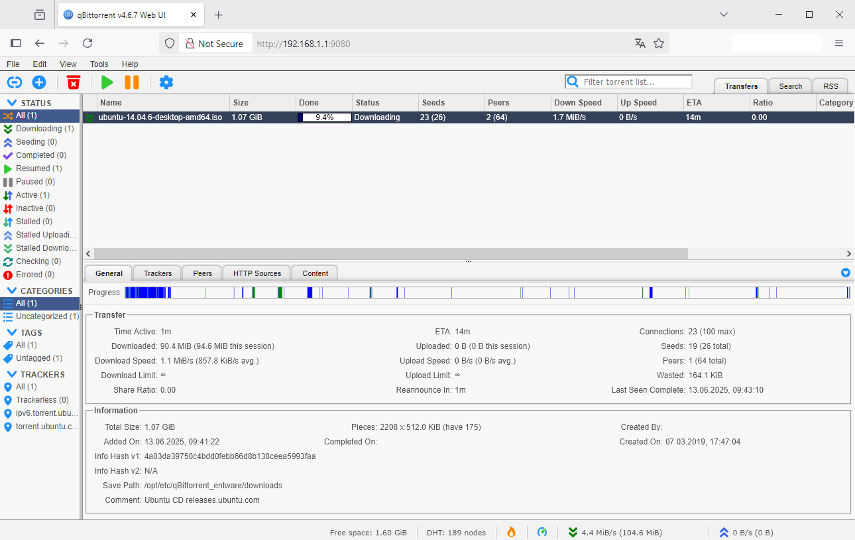Click the Add Torrent File plus icon
855x540 pixels.
(x=39, y=82)
